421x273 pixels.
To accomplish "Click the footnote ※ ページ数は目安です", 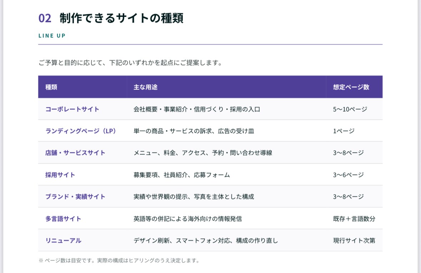I will [119, 261].
